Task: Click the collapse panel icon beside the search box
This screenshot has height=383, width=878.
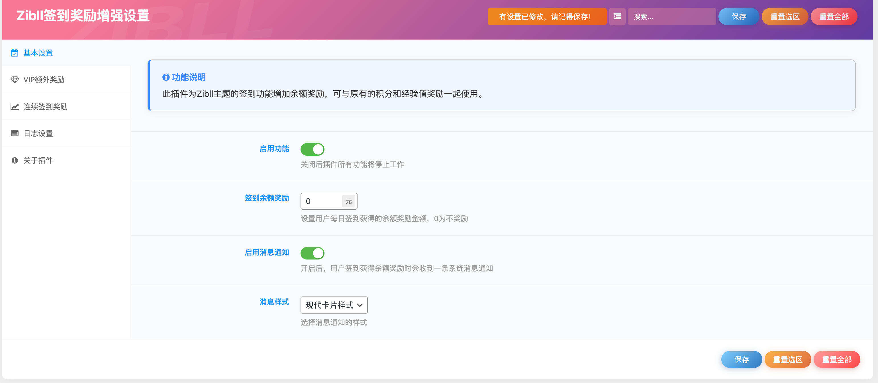Action: pos(617,16)
